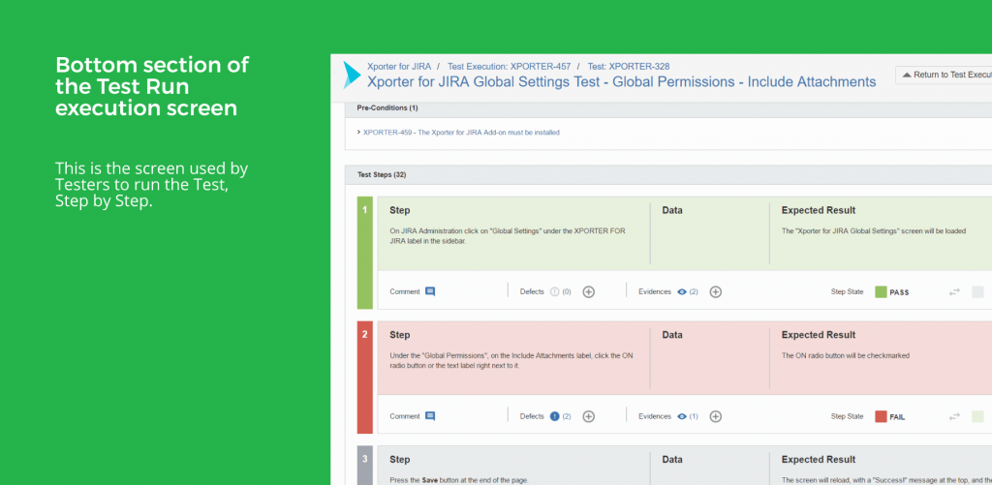The image size is (992, 485).
Task: Open the comment icon for step 1
Action: point(430,291)
